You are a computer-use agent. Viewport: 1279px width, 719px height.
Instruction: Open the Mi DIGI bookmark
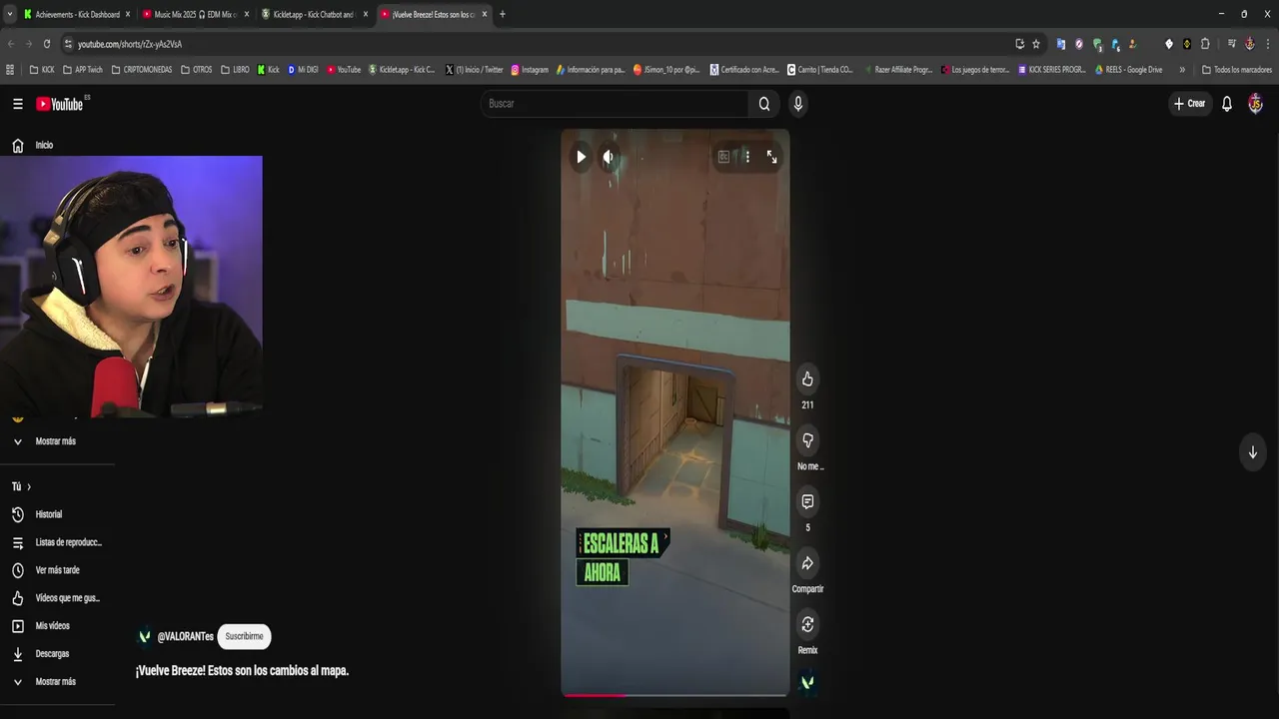303,70
